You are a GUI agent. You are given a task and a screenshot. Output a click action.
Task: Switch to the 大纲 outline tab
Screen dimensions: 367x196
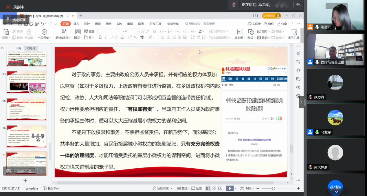pos(19,48)
